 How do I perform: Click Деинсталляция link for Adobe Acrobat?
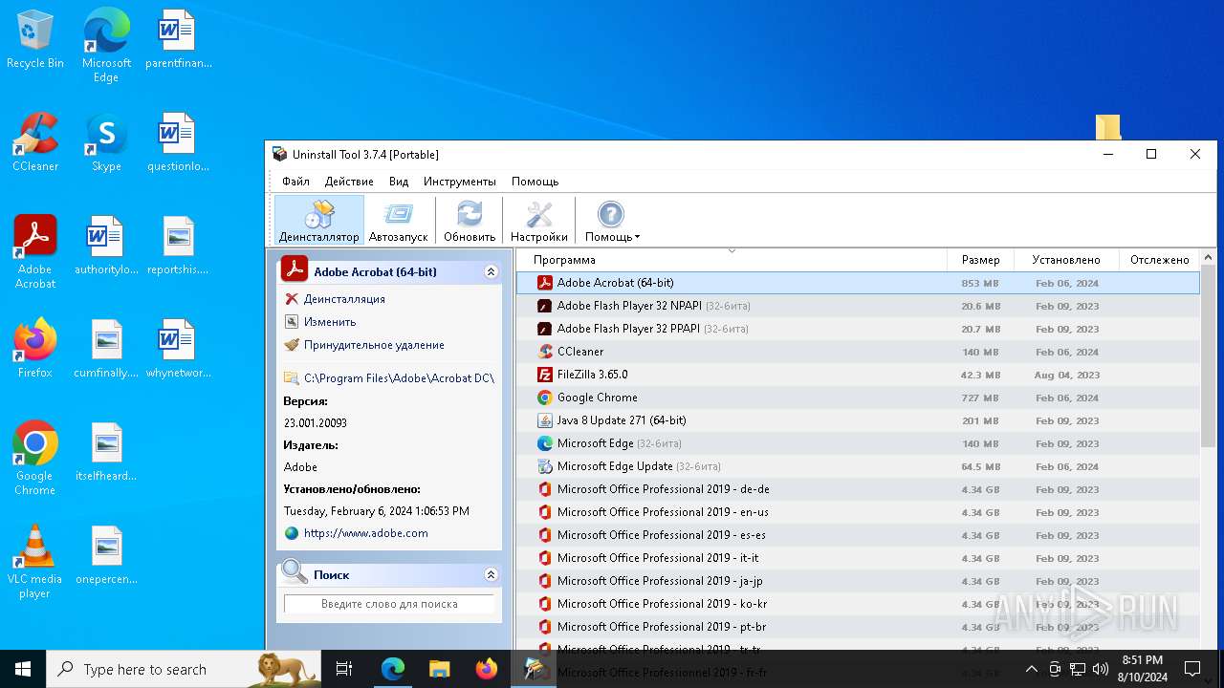(x=344, y=299)
